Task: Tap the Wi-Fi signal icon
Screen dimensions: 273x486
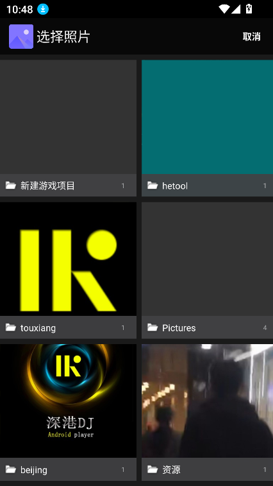Action: click(x=224, y=9)
